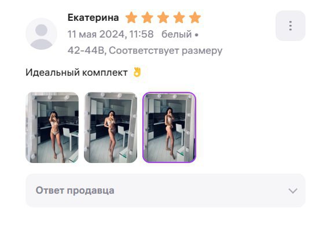Open the three-dot options menu

(x=290, y=26)
